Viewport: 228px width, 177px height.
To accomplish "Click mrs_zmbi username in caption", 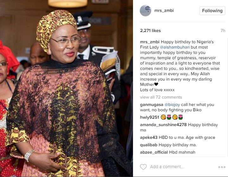I will [150, 42].
